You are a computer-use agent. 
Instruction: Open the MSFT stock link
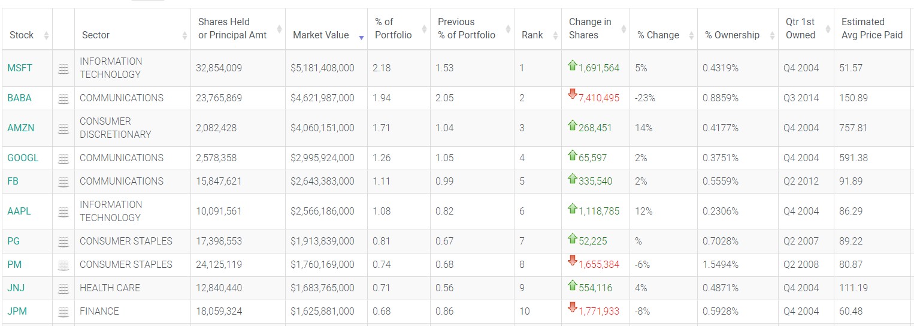pyautogui.click(x=20, y=68)
